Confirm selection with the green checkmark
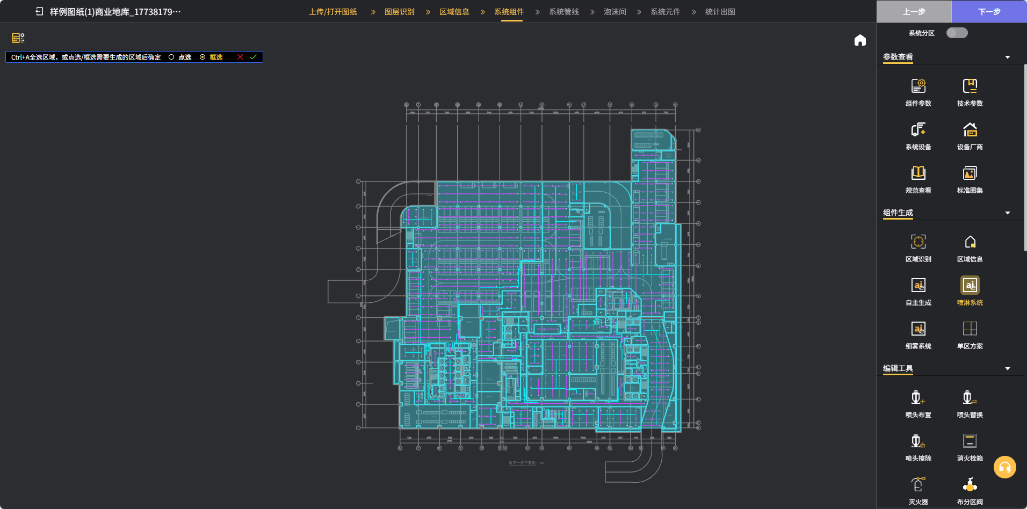This screenshot has height=509, width=1027. 253,57
